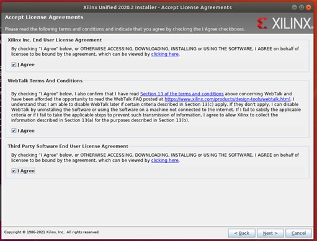
Task: Toggle the WebTalk Terms I Agree checkbox
Action: [x=14, y=131]
